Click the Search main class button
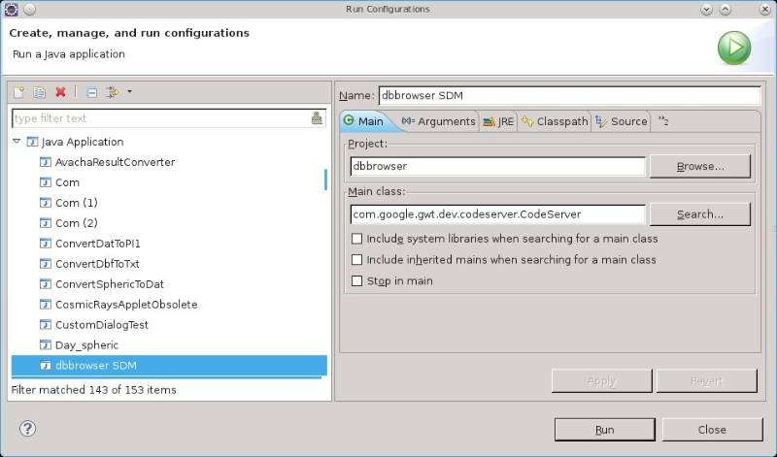 [699, 214]
